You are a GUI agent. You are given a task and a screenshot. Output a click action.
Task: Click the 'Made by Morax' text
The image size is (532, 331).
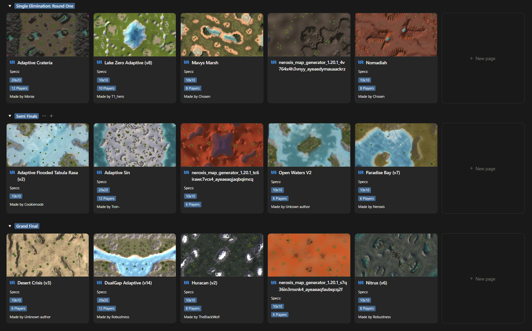coord(22,96)
